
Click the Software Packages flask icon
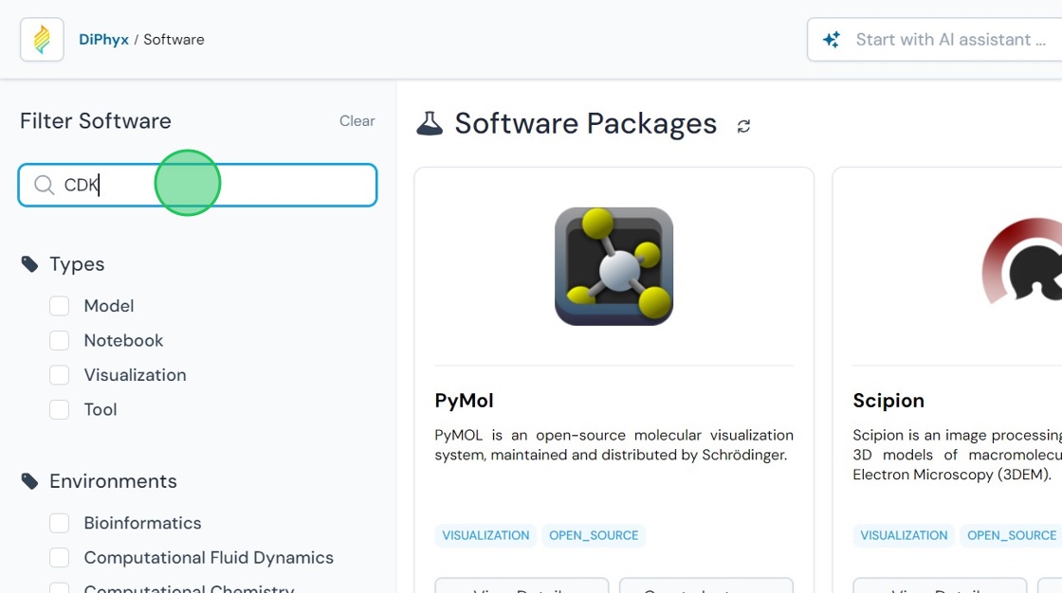tap(430, 123)
